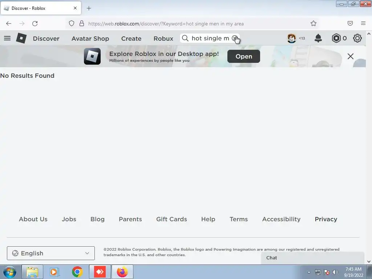
Task: Open the Parents footer link
Action: [x=130, y=219]
